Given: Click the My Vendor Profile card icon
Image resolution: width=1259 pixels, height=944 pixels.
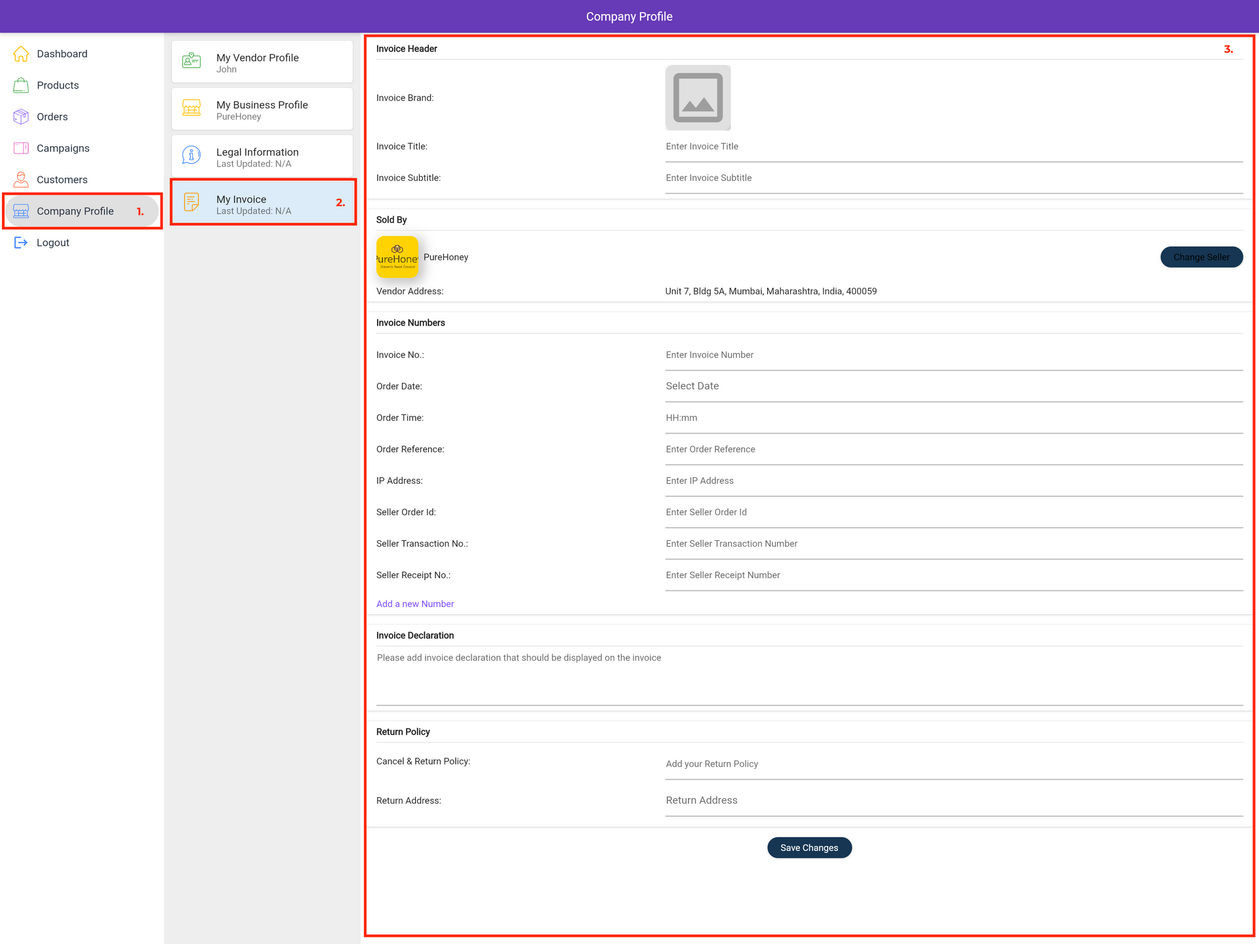Looking at the screenshot, I should (x=191, y=62).
